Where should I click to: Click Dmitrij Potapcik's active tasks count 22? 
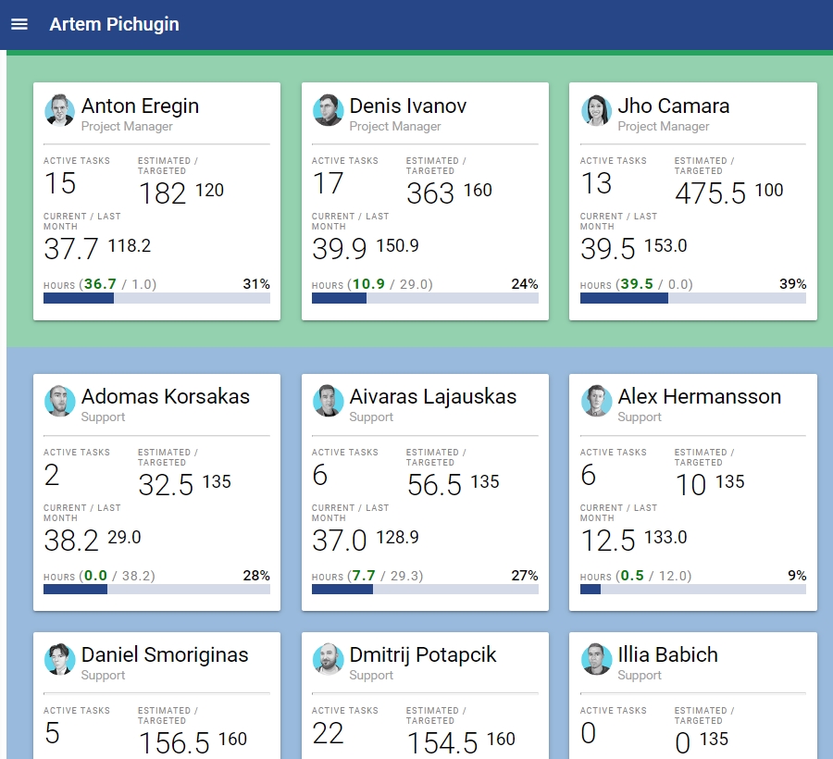tap(329, 734)
